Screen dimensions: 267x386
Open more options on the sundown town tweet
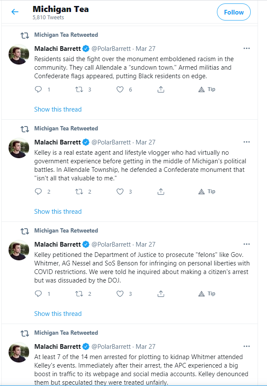(246, 48)
